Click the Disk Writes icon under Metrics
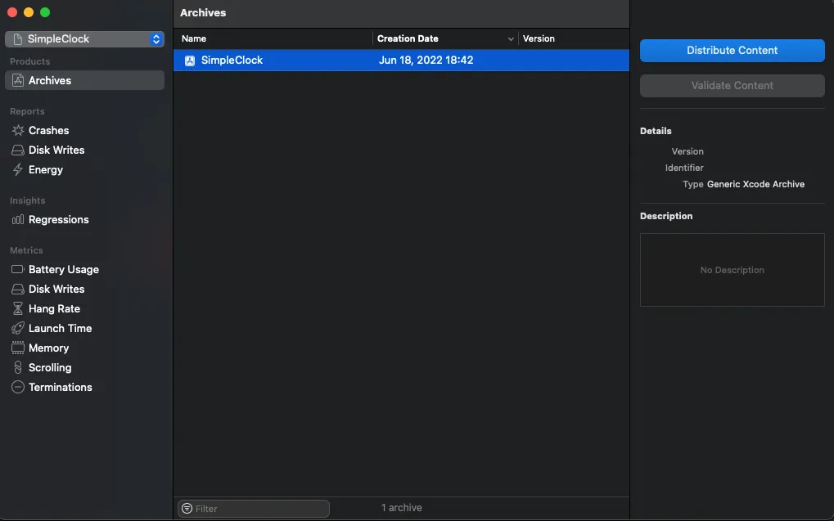Screen dimensions: 834x521 coord(18,290)
